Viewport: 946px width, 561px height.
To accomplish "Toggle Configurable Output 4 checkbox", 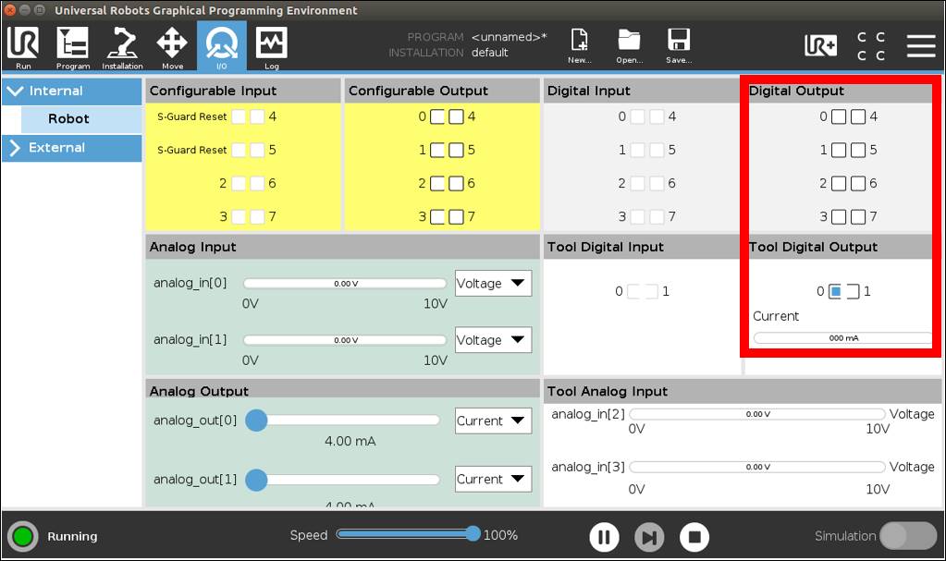I will click(x=457, y=116).
